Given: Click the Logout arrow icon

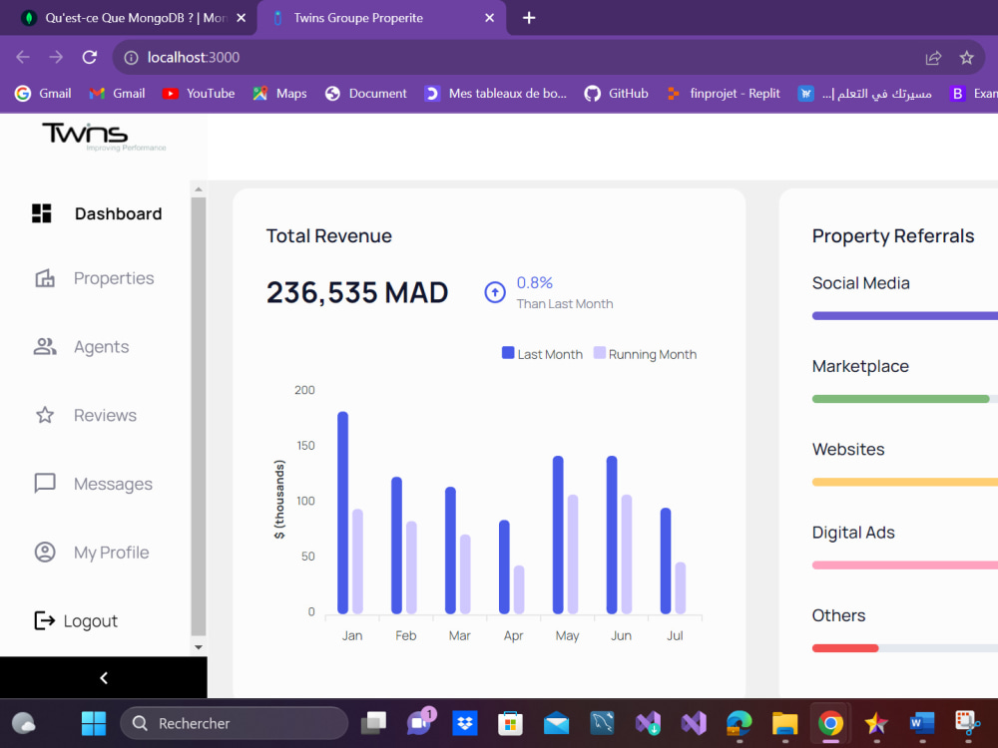Looking at the screenshot, I should tap(44, 620).
